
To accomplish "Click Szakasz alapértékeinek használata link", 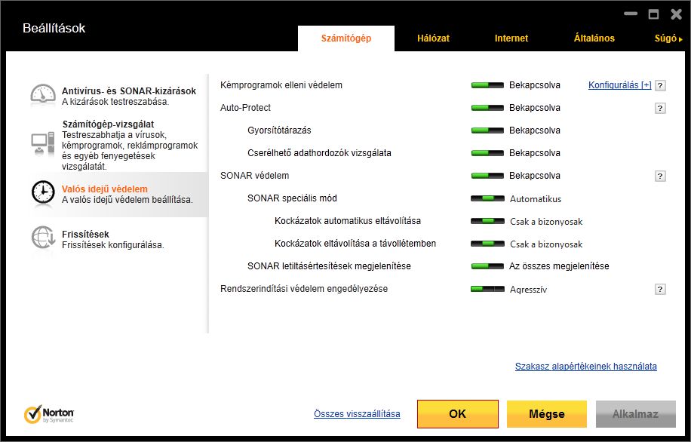I will (x=585, y=367).
